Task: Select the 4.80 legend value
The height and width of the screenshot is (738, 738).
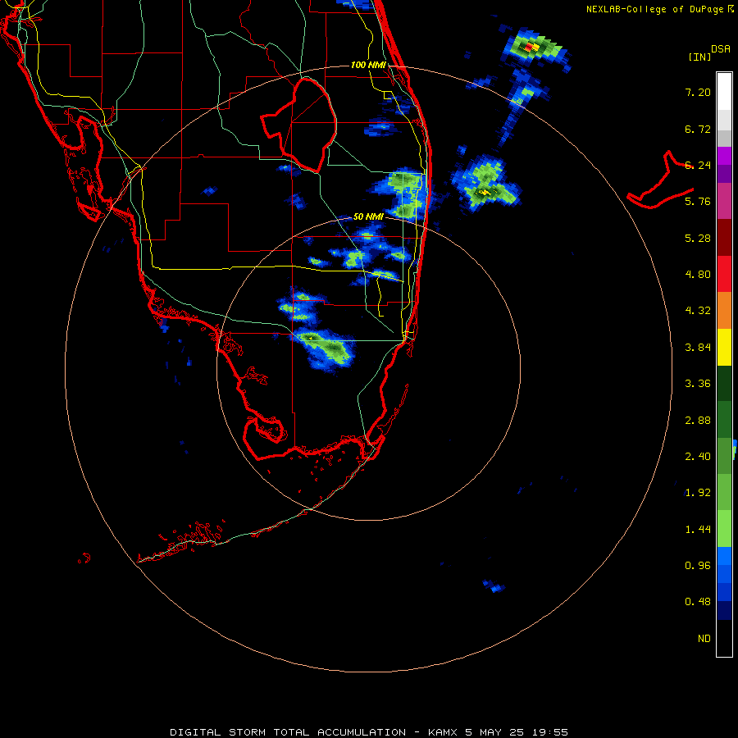Action: [698, 275]
